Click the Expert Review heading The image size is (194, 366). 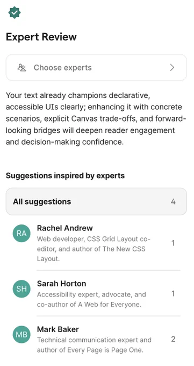41,37
